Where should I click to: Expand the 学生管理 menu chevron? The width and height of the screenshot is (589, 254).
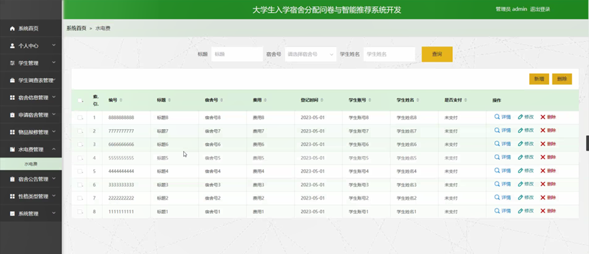[x=54, y=62]
